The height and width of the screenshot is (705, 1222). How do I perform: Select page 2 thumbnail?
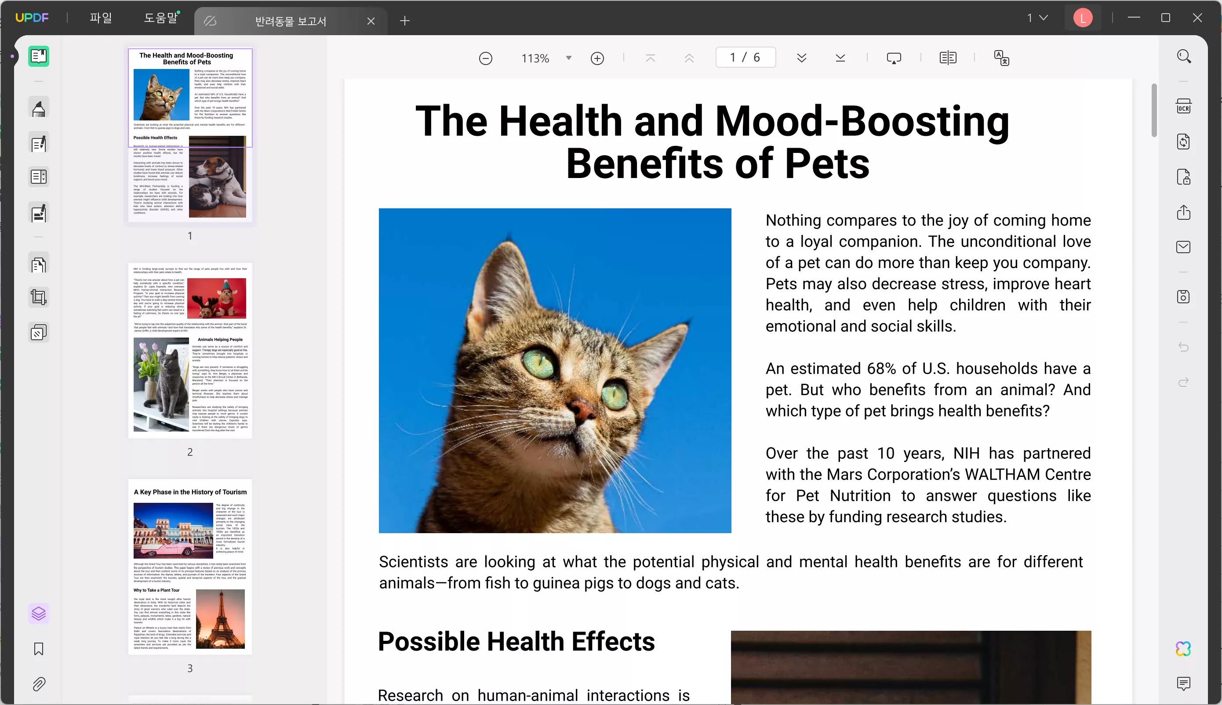tap(190, 351)
